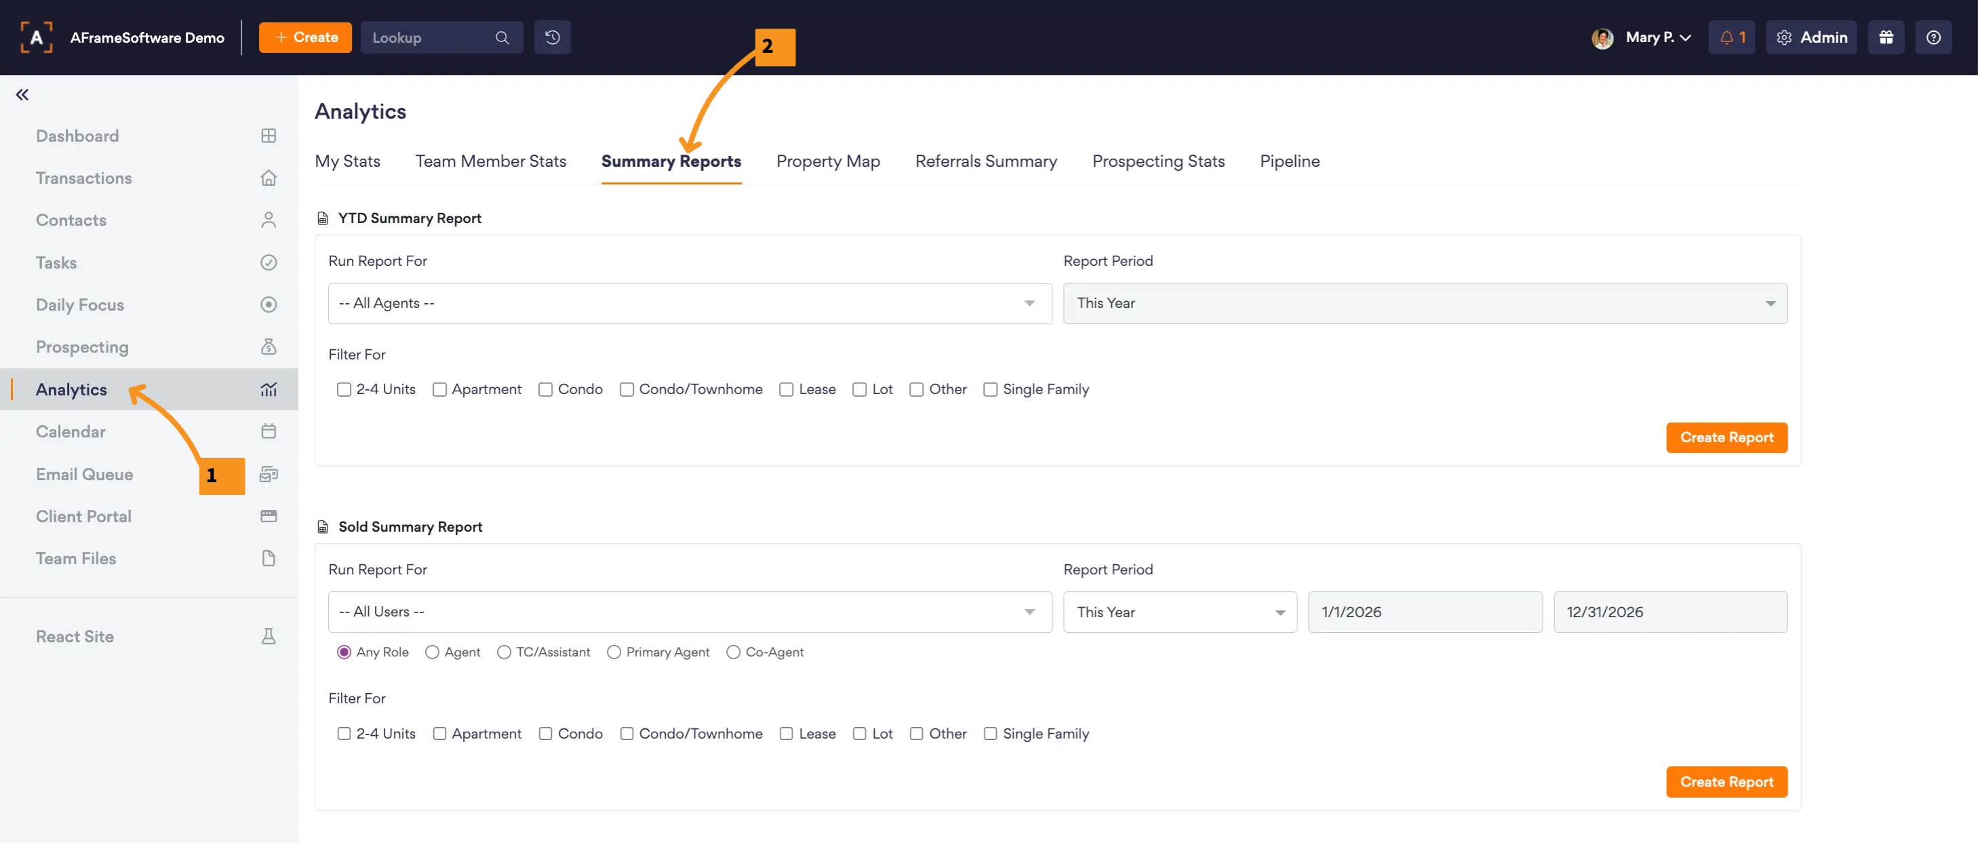Select the TC/Assistant role radio button
Image resolution: width=1980 pixels, height=843 pixels.
pyautogui.click(x=503, y=652)
